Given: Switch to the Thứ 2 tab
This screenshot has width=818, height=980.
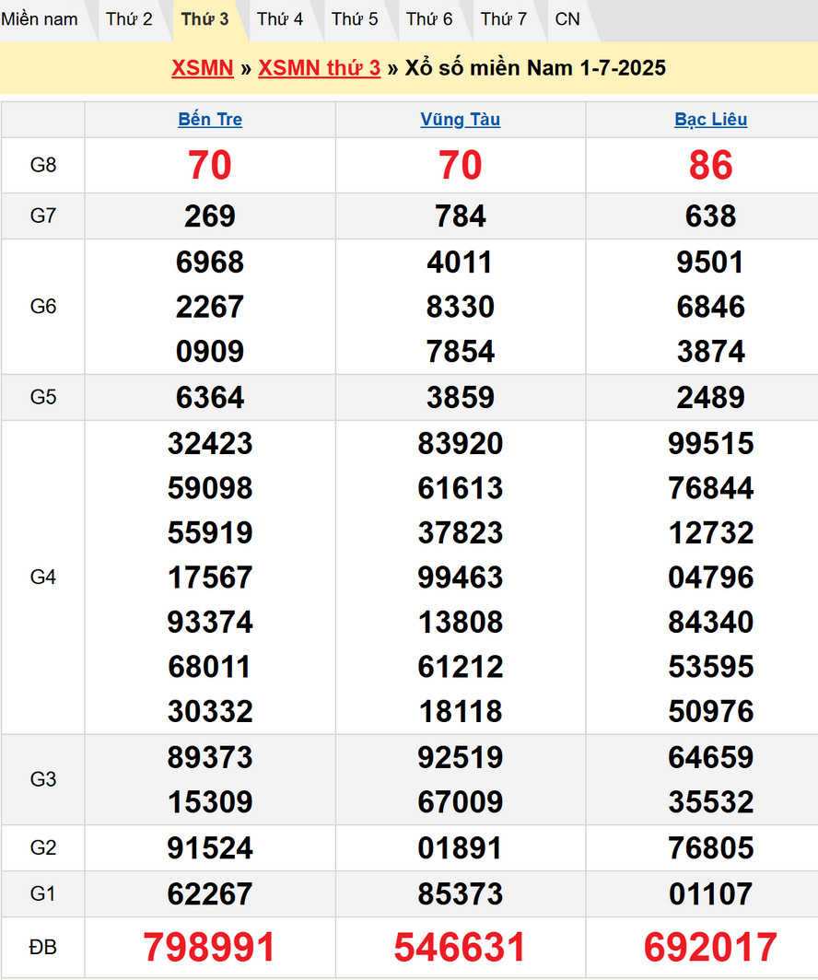Looking at the screenshot, I should tap(129, 18).
